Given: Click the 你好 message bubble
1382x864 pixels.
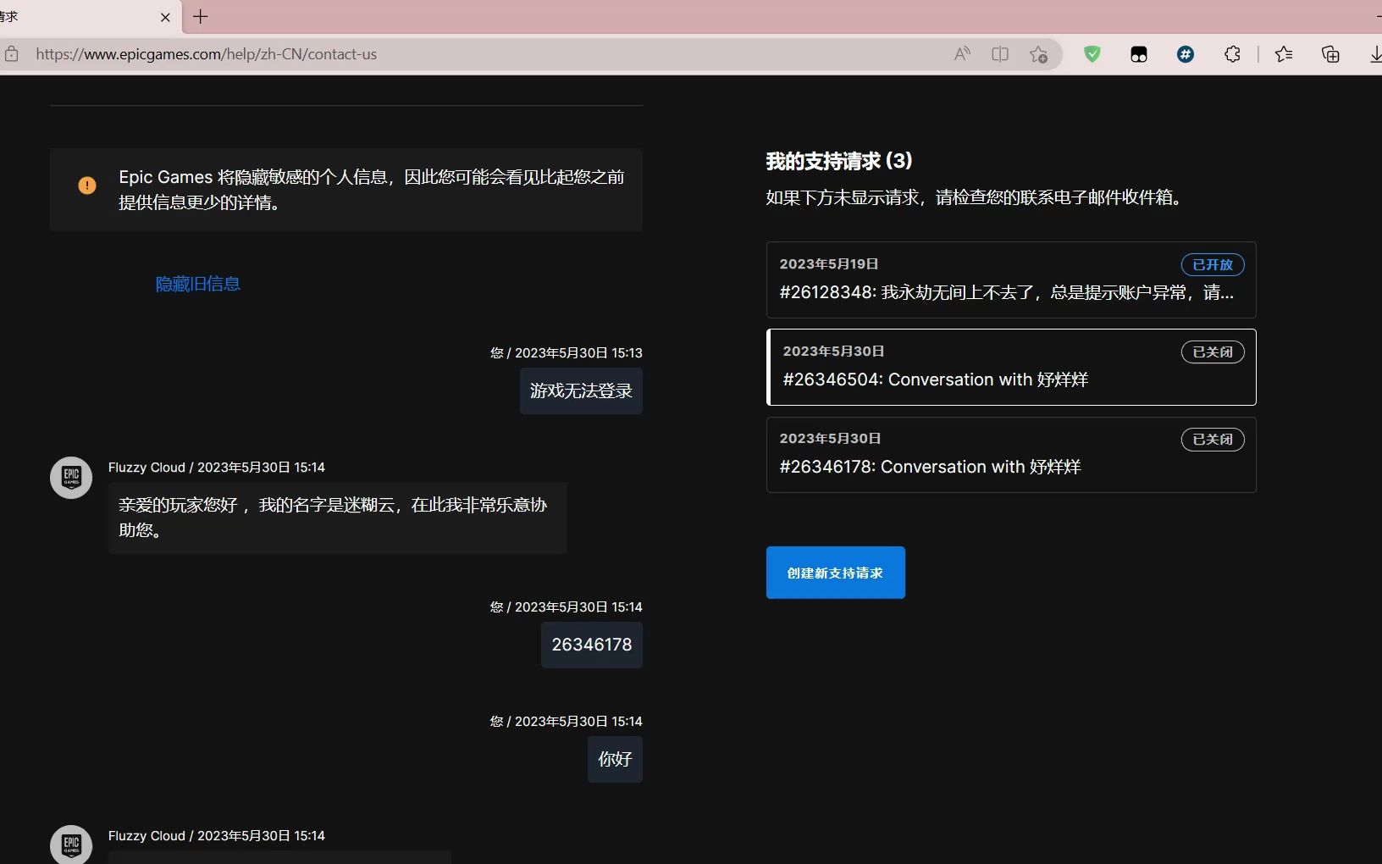Looking at the screenshot, I should click(615, 759).
